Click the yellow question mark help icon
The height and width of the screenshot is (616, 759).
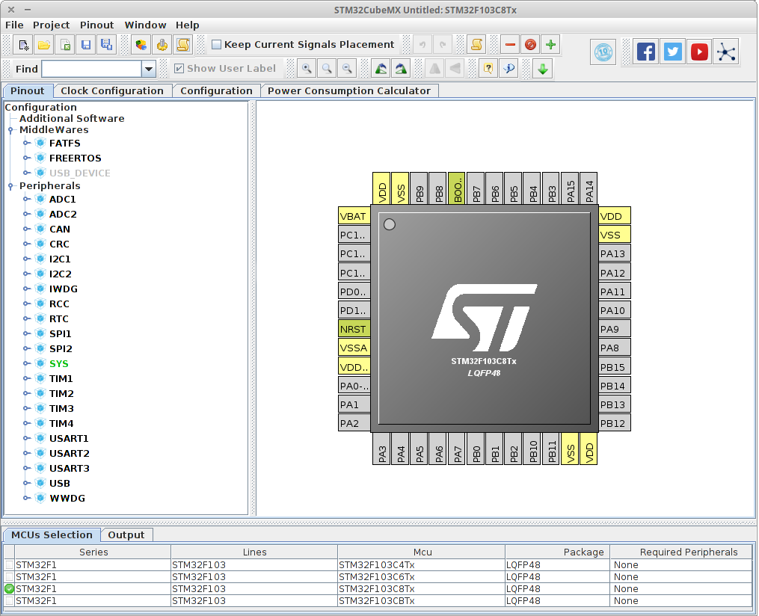[488, 68]
